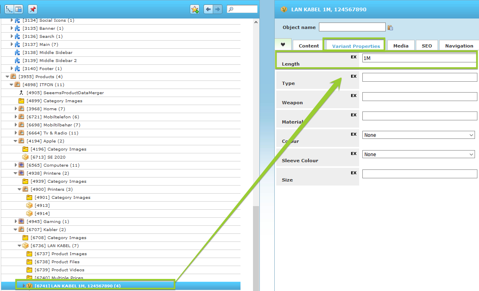
Task: Switch to the Media tab
Action: [x=401, y=46]
